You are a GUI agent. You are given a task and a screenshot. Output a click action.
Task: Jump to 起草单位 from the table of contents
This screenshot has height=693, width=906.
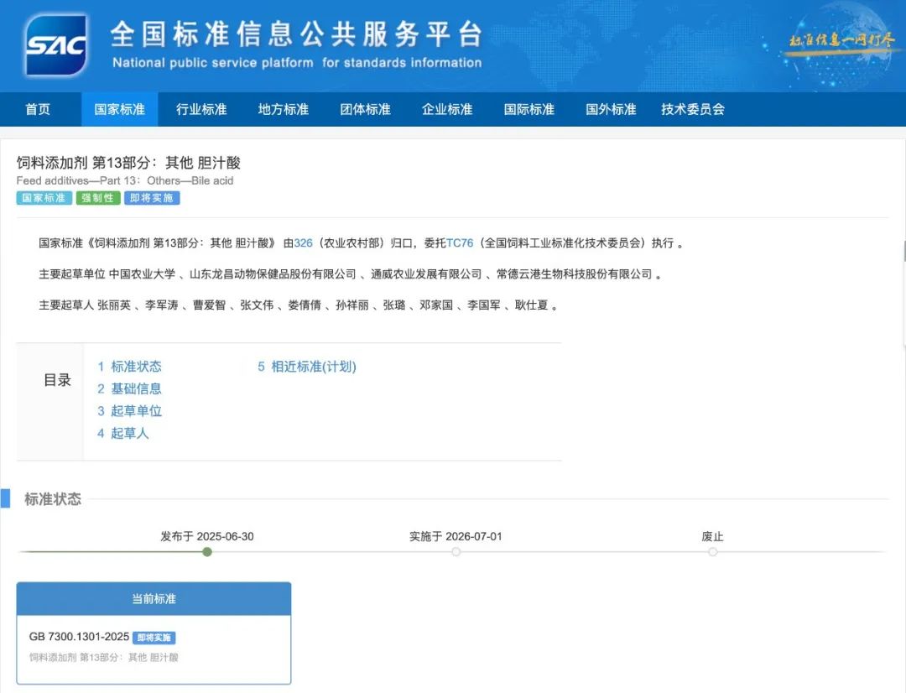coord(131,411)
